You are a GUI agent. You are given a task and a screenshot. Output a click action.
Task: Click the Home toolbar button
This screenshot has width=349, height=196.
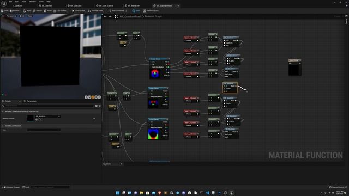[x=47, y=11]
